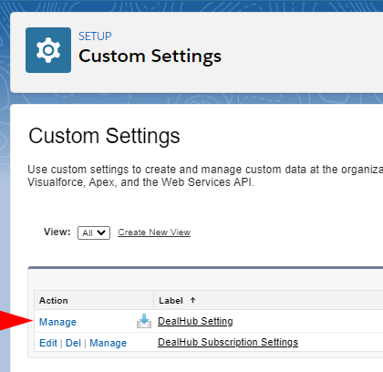The height and width of the screenshot is (372, 383).
Task: Click Manage for DealHub Subscription Settings
Action: point(109,343)
